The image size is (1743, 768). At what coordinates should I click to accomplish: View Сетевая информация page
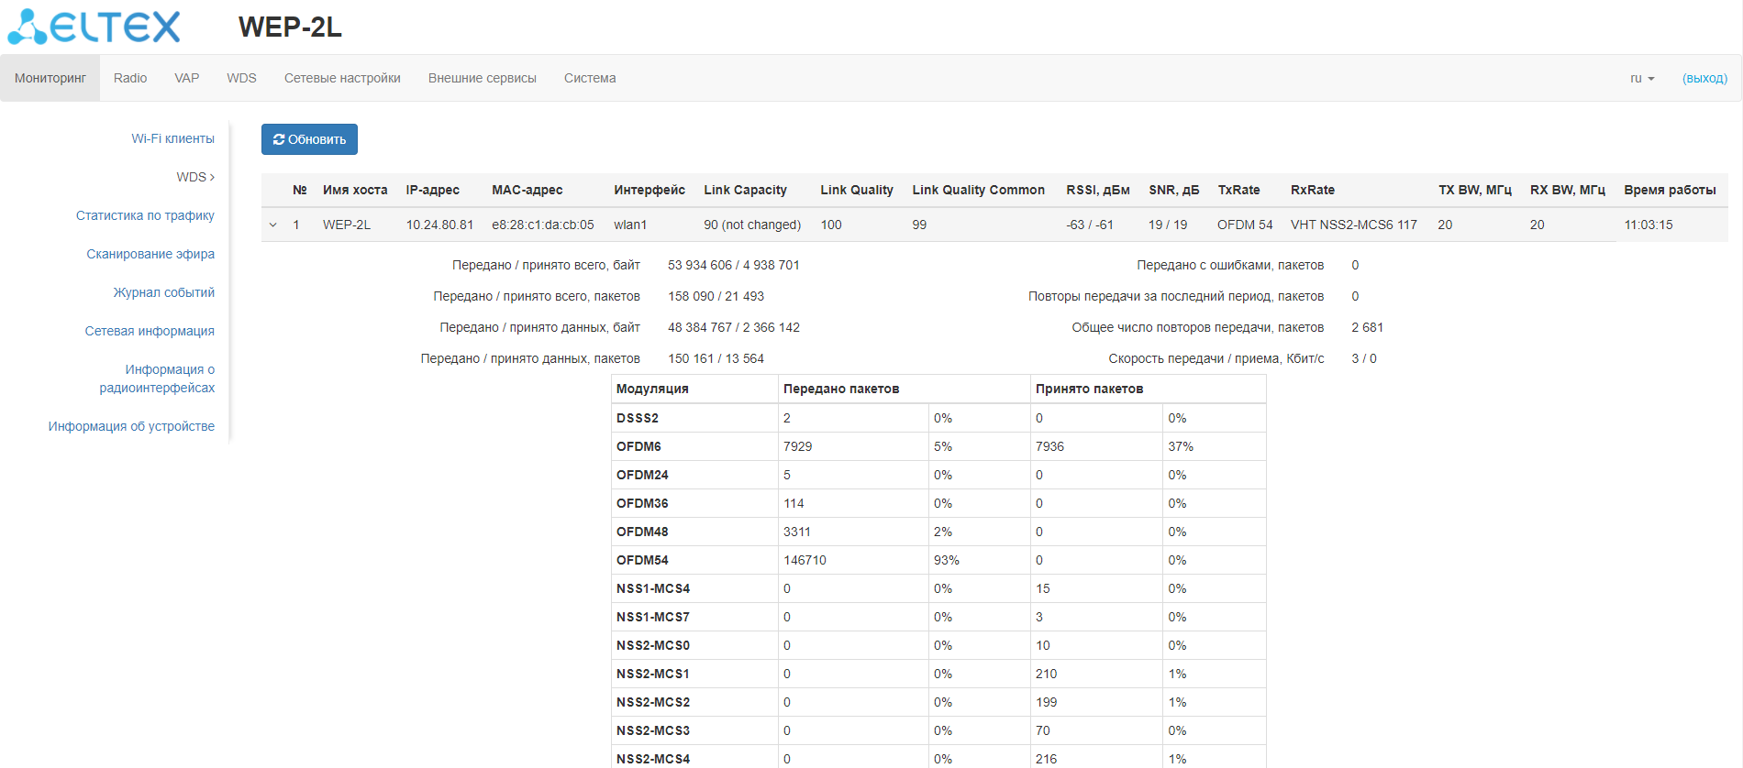pyautogui.click(x=150, y=331)
